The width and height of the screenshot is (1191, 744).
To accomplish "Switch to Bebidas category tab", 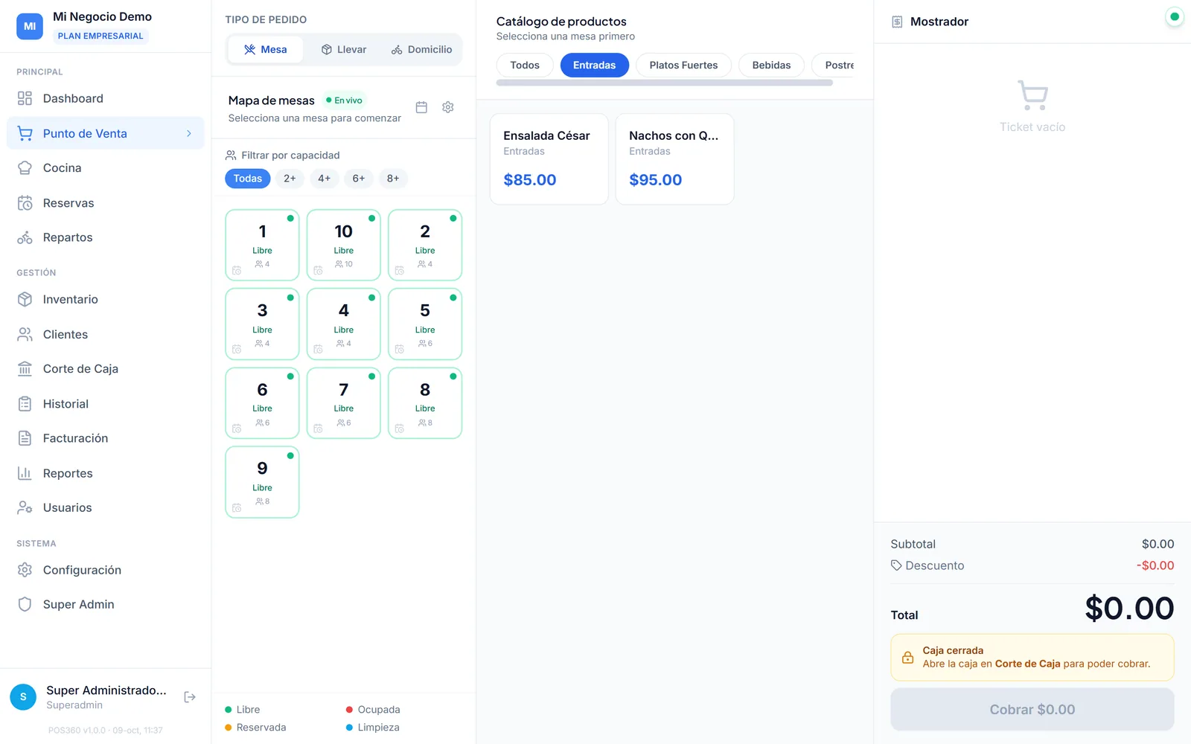I will [x=771, y=65].
